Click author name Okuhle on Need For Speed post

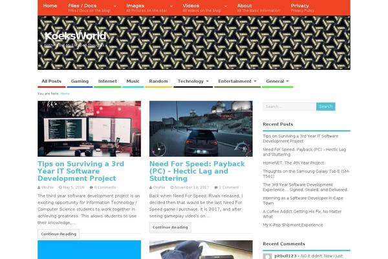(159, 187)
